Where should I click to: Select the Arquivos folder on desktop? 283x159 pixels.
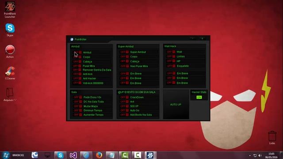[10, 95]
